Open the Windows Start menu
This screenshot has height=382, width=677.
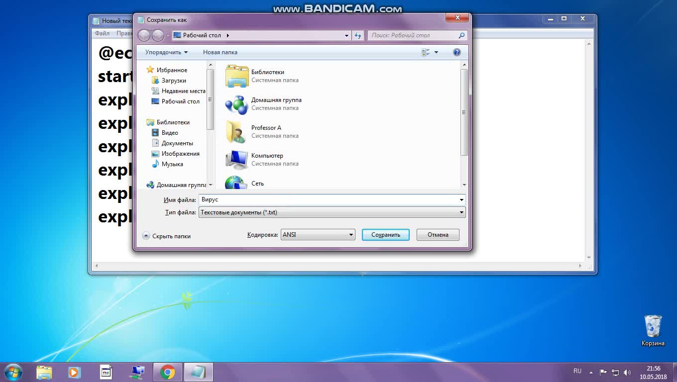click(x=13, y=372)
